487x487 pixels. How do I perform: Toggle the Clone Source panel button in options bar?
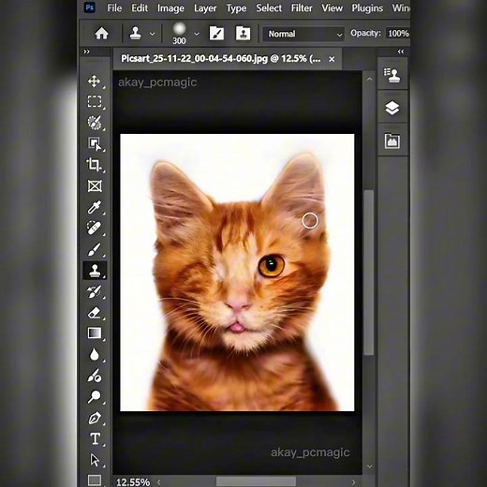point(243,33)
